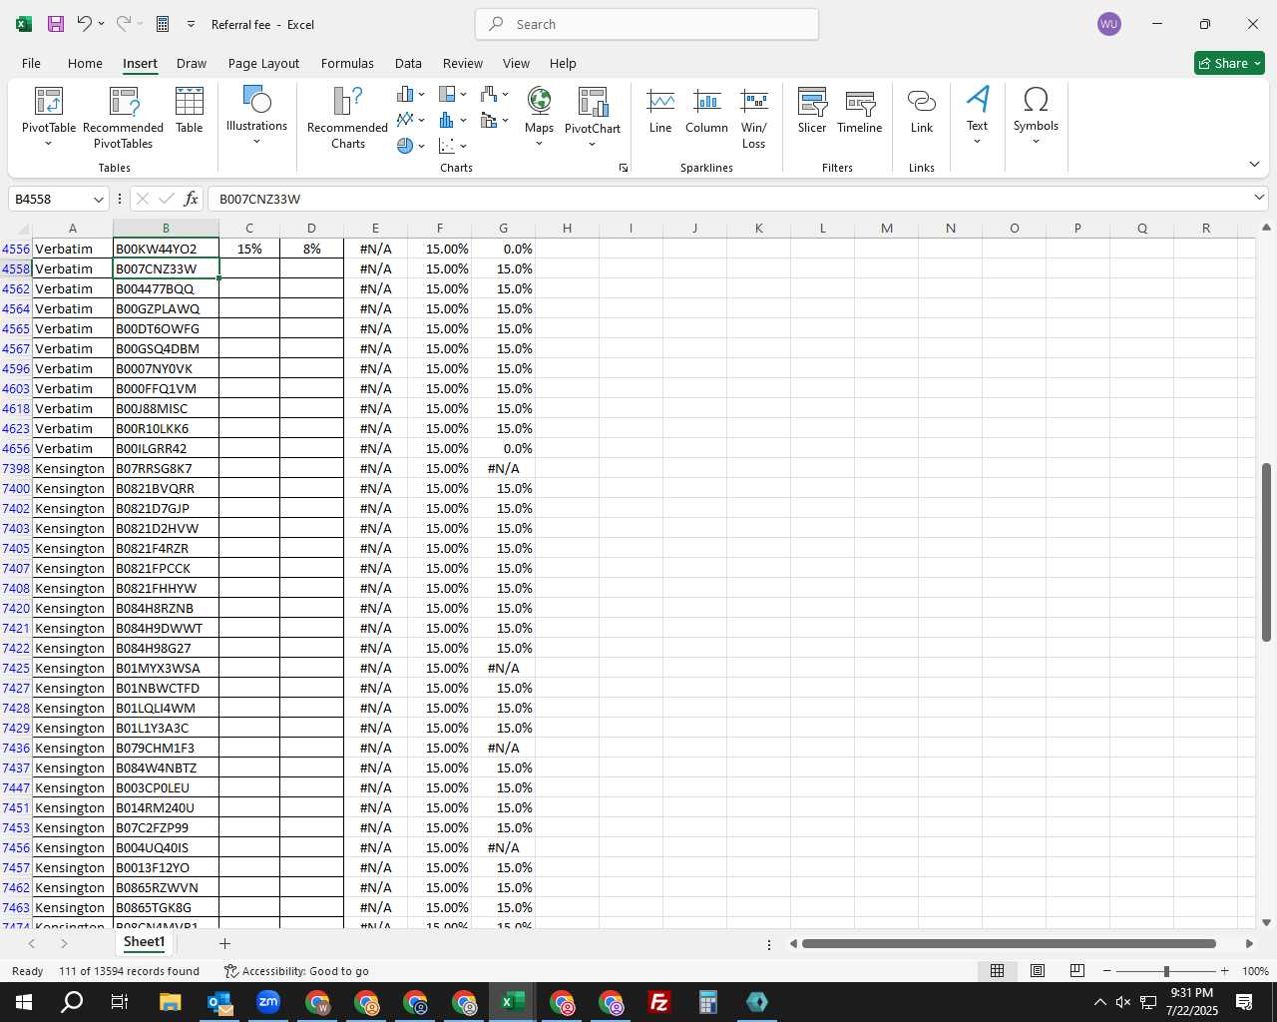
Task: Open the Illustrations menu
Action: tap(256, 116)
